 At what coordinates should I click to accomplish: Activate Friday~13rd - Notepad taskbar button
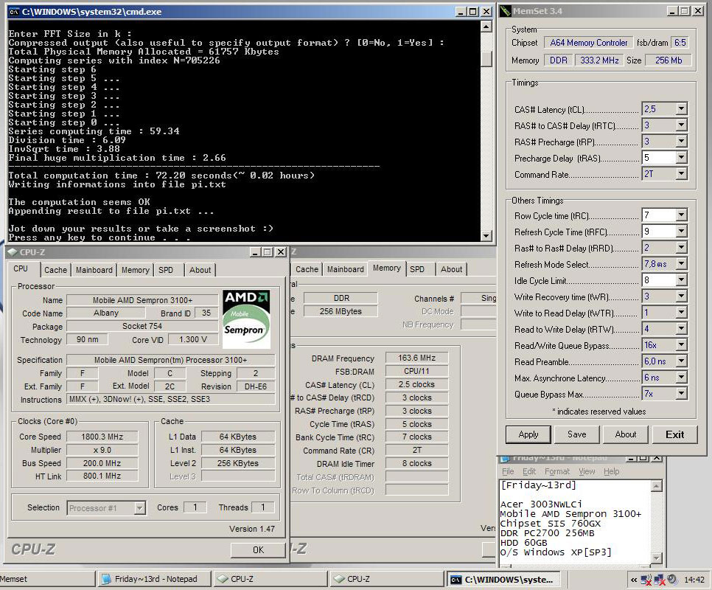[x=155, y=579]
